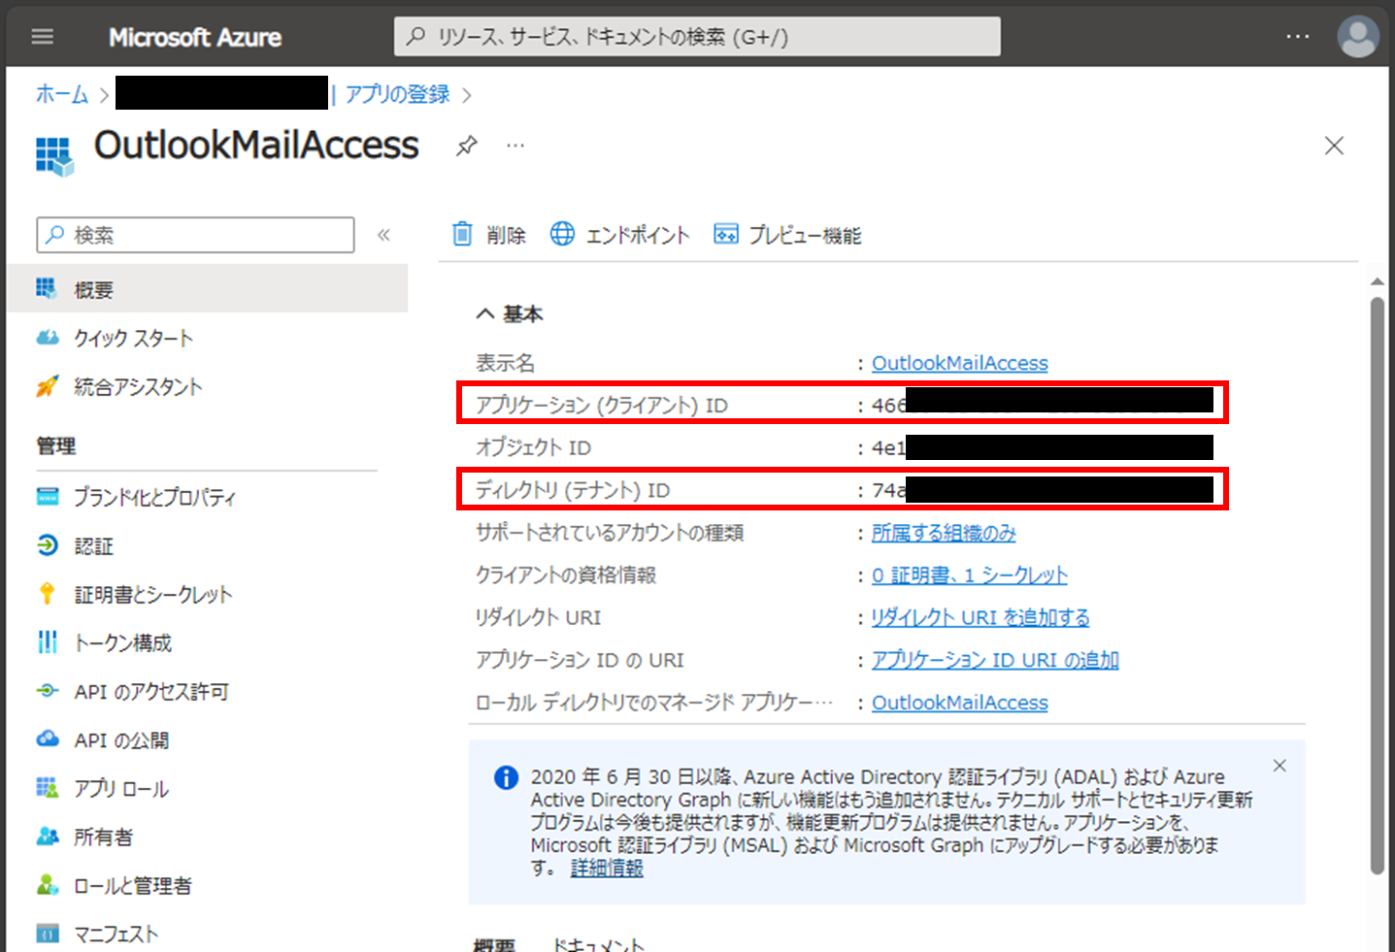Open the 0 証明書、1 シークレット link
The width and height of the screenshot is (1395, 952).
click(x=969, y=575)
